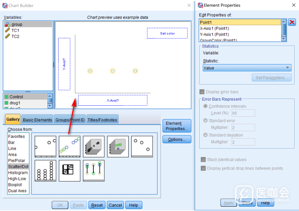
Task: Enable Display error bars checkbox
Action: point(202,92)
